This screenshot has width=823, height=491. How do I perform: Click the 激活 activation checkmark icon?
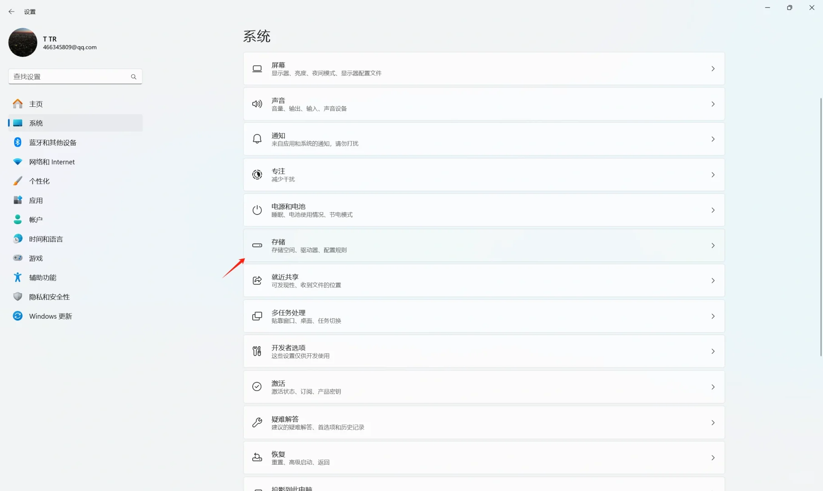257,386
